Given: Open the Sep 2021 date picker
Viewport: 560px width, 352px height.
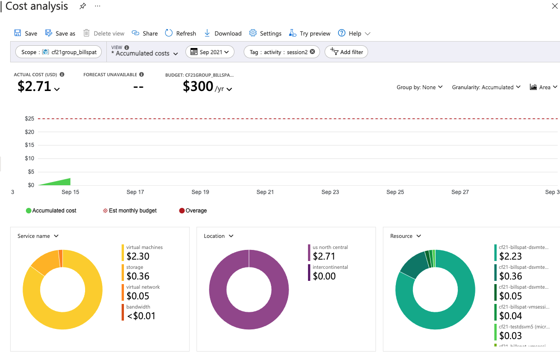Looking at the screenshot, I should (210, 52).
